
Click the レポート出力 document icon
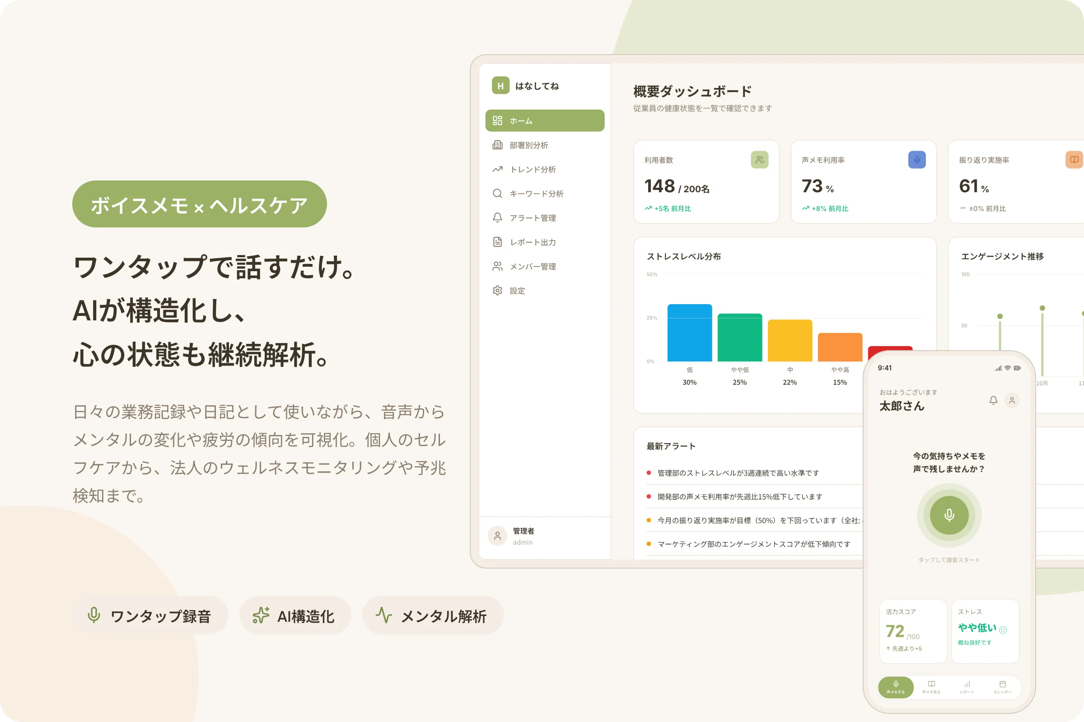pyautogui.click(x=497, y=242)
